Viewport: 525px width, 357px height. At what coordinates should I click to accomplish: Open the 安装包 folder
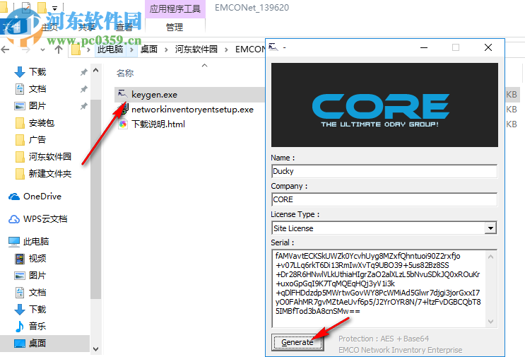(41, 123)
